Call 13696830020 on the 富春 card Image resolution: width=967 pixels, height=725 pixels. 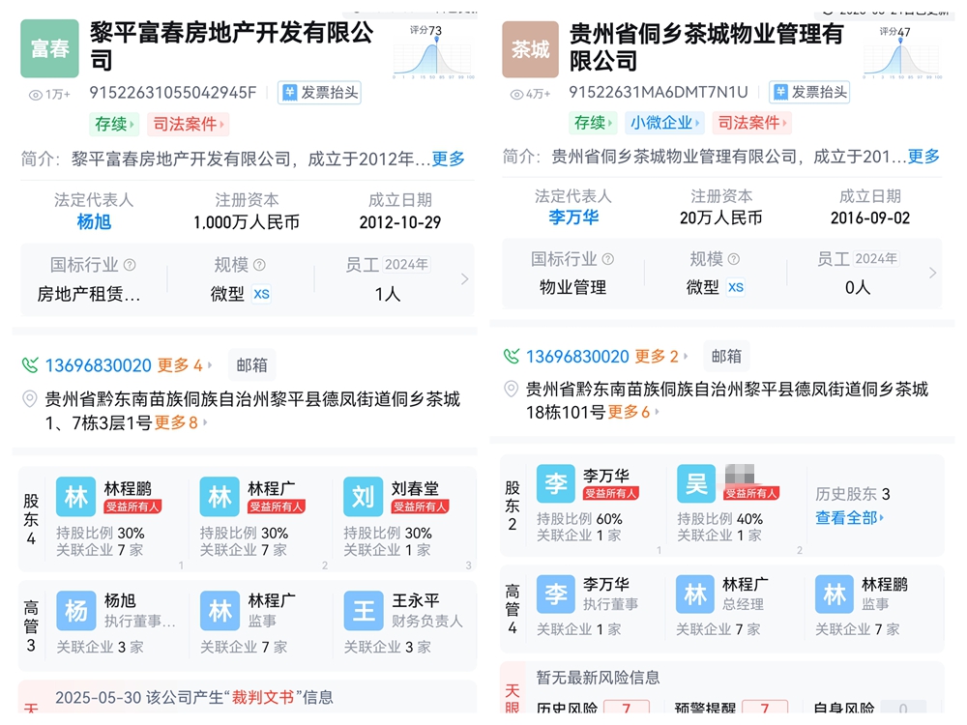[x=98, y=365]
